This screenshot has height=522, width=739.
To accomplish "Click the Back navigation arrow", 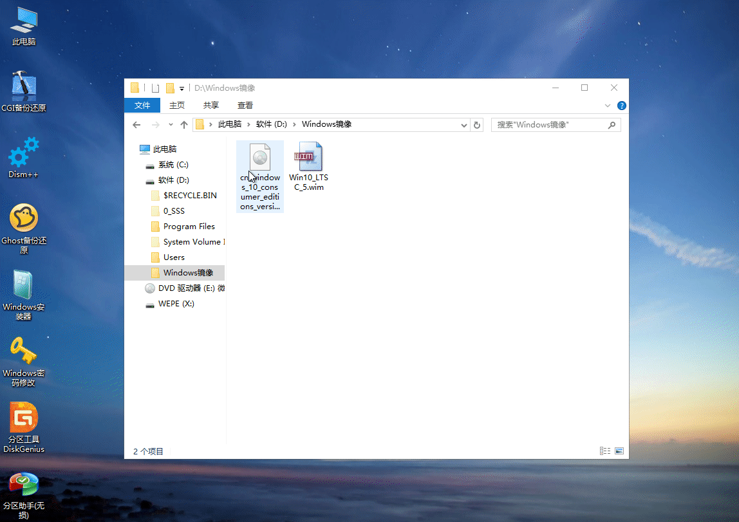I will [x=136, y=125].
